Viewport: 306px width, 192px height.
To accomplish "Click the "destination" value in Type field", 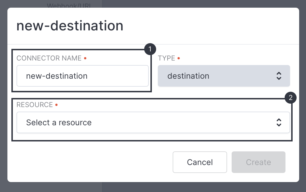I will pos(188,76).
